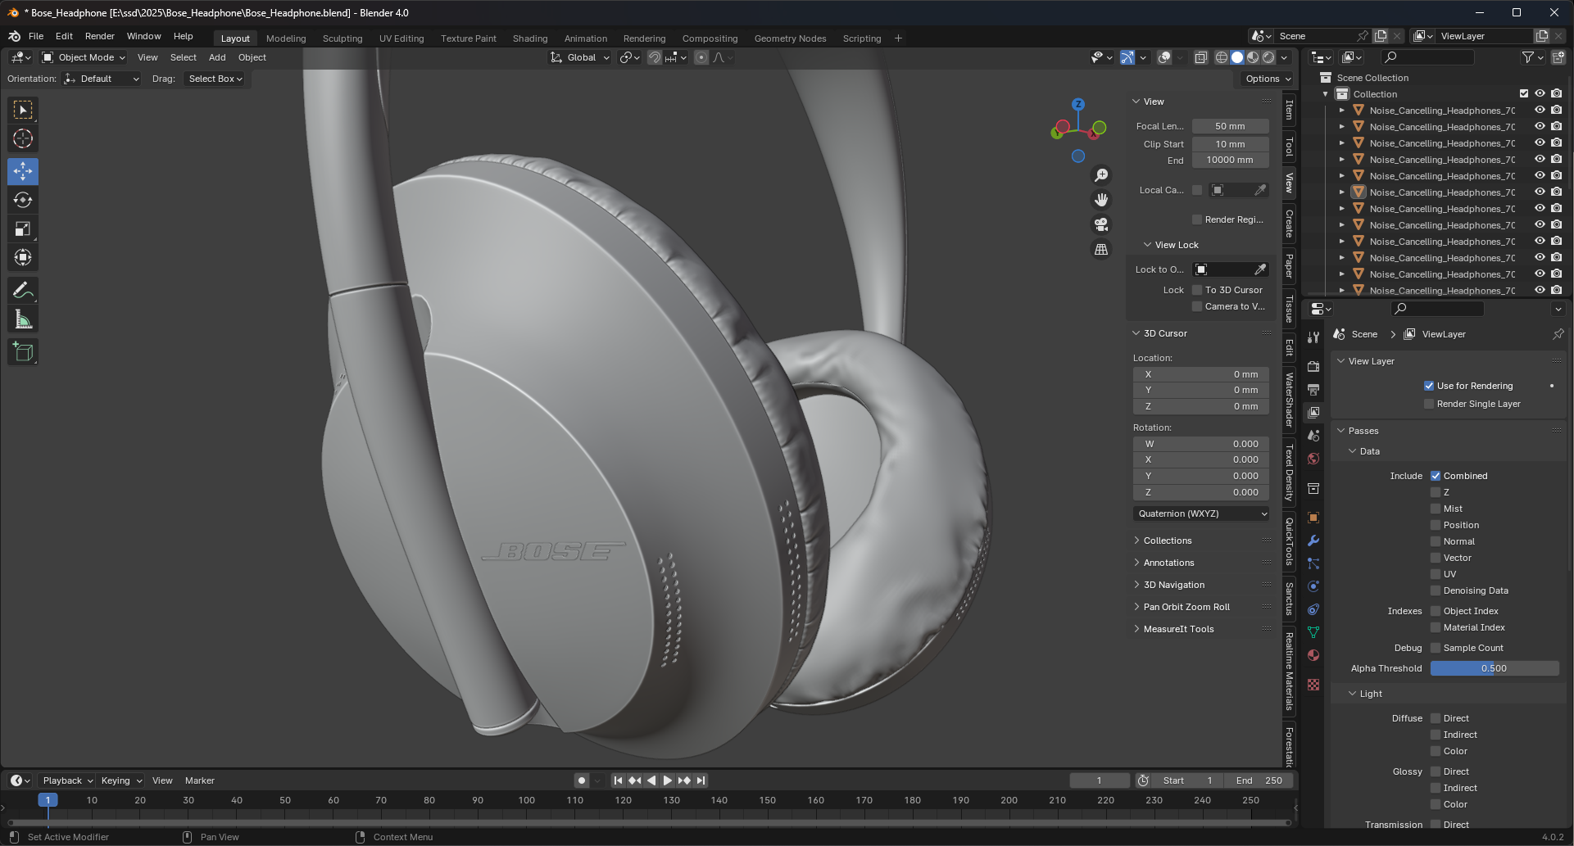Image resolution: width=1574 pixels, height=846 pixels.
Task: Switch to rendered viewport shading
Action: (1268, 57)
